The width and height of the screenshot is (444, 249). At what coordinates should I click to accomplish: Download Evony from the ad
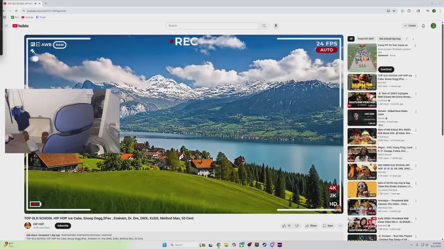coord(386,69)
